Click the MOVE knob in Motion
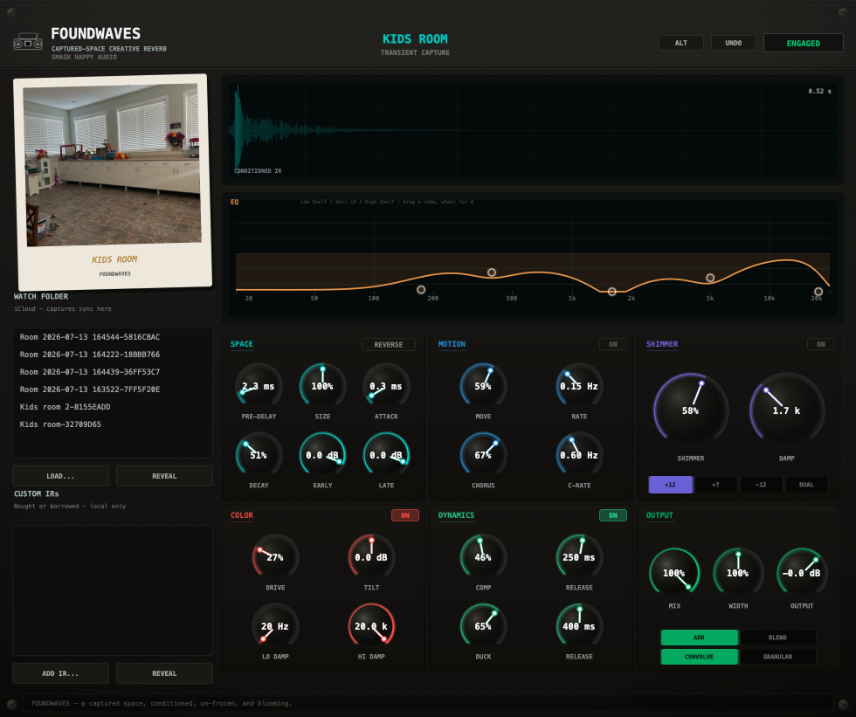Image resolution: width=856 pixels, height=717 pixels. 483,386
